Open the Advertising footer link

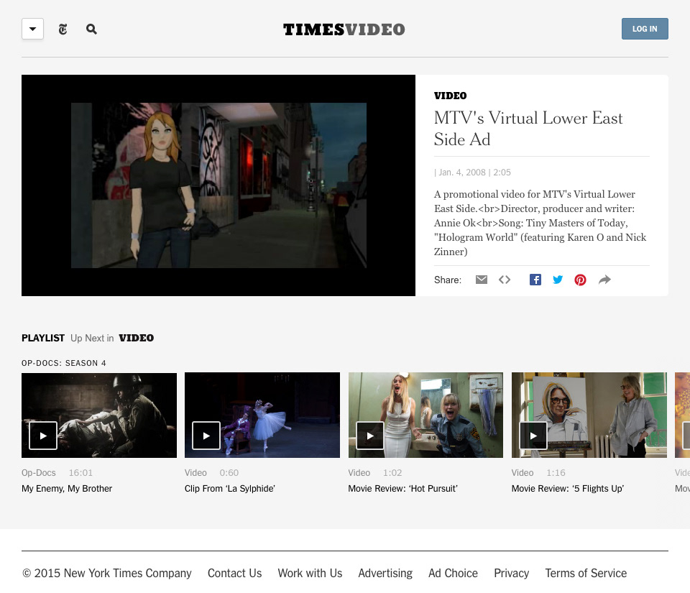point(385,573)
